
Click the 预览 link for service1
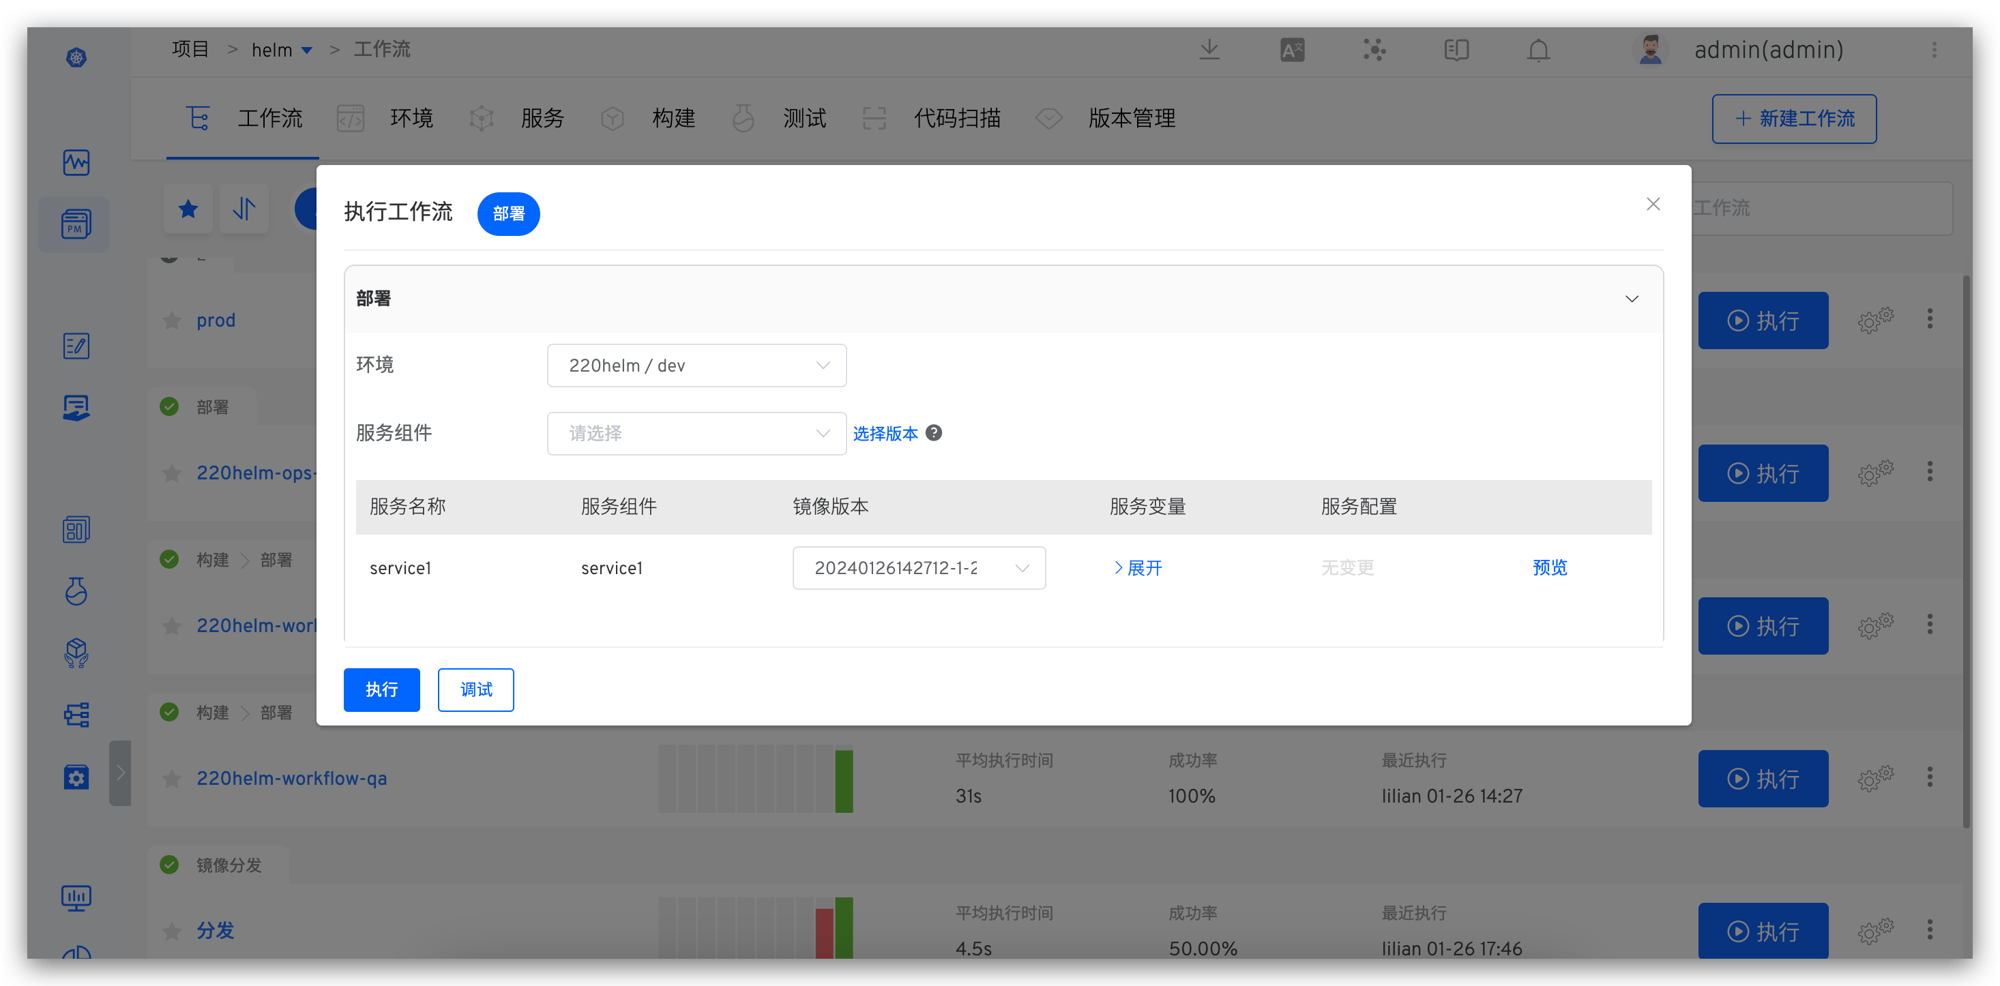(1549, 568)
